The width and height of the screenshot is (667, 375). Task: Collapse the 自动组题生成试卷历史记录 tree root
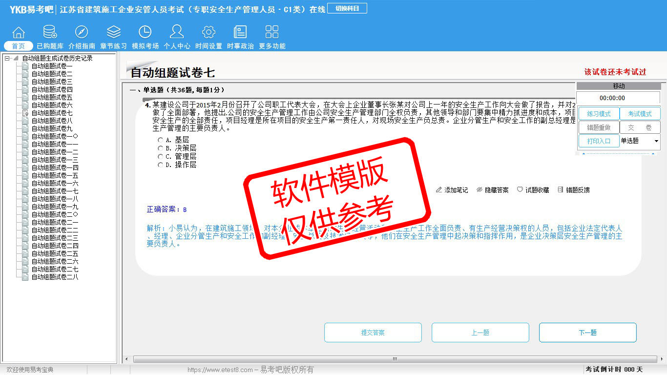click(7, 59)
